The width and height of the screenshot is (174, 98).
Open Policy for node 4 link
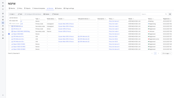(x=114, y=31)
